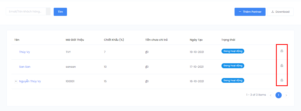Select page 1 in pagination
301x111 pixels.
coord(278,95)
